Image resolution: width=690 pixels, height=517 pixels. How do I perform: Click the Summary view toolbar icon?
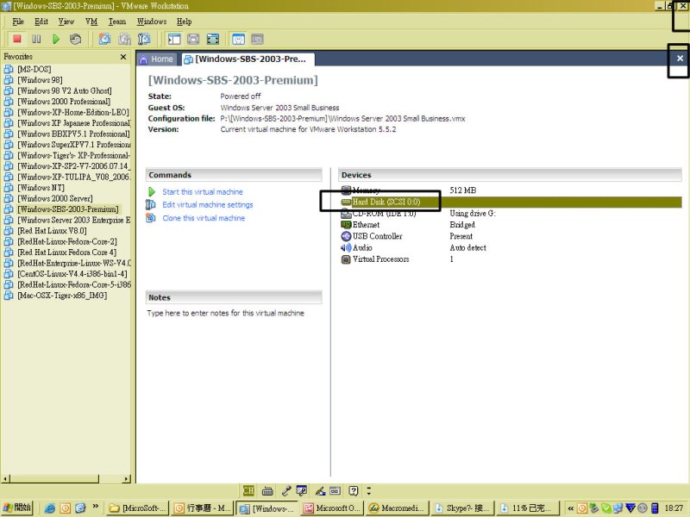pos(238,39)
